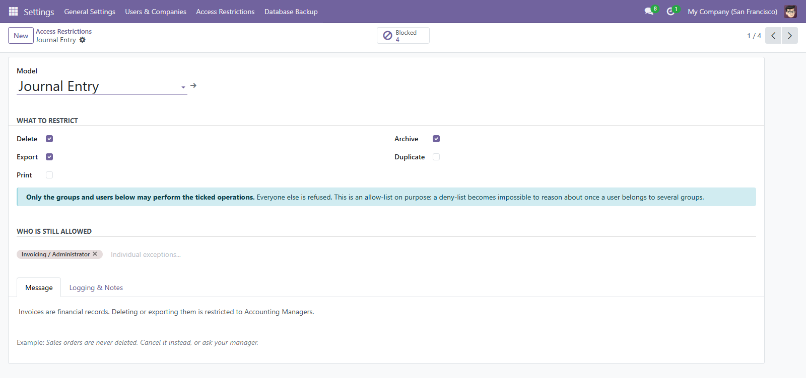Open the model's record via arrow link

click(193, 85)
